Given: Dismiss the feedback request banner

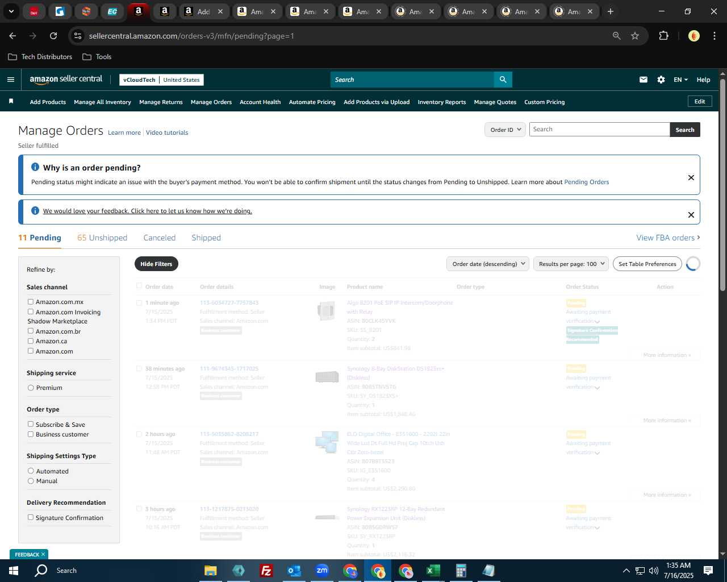Looking at the screenshot, I should click(x=691, y=215).
